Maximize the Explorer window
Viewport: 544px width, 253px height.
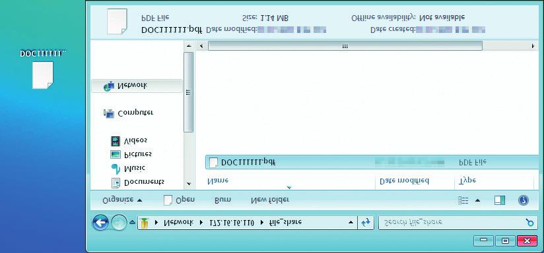click(x=505, y=240)
